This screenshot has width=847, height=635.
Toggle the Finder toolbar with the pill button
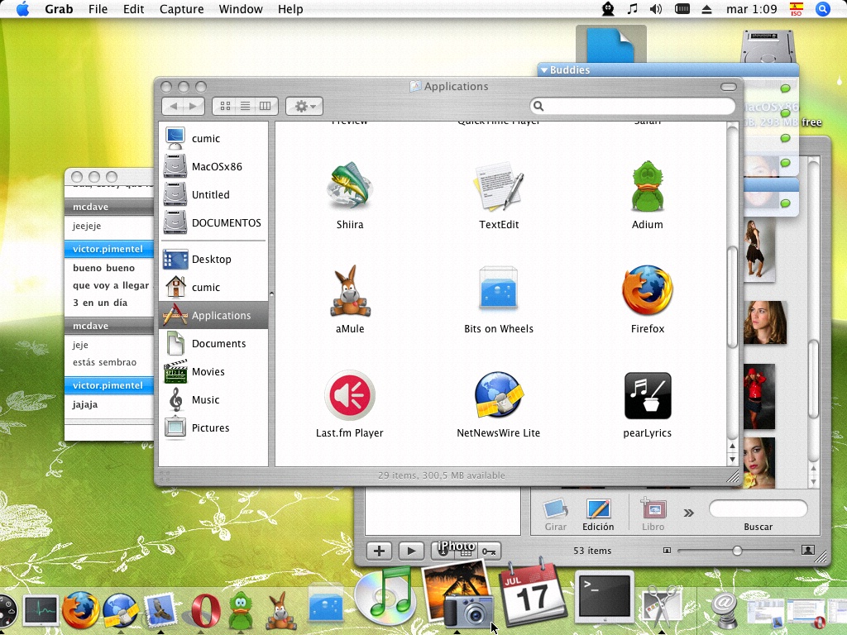point(728,86)
